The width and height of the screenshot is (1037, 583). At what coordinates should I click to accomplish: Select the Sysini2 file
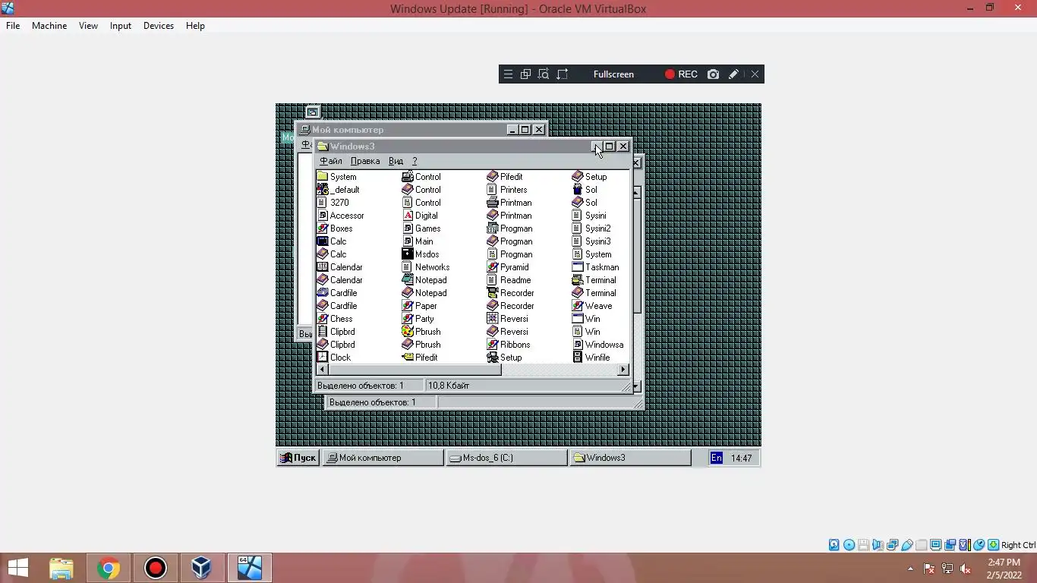coord(591,228)
